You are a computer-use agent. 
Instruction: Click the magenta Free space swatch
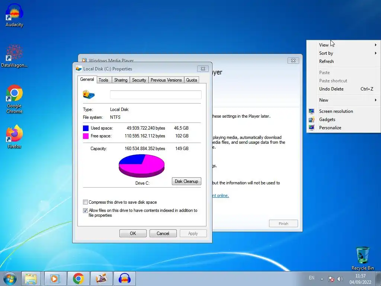click(x=86, y=136)
